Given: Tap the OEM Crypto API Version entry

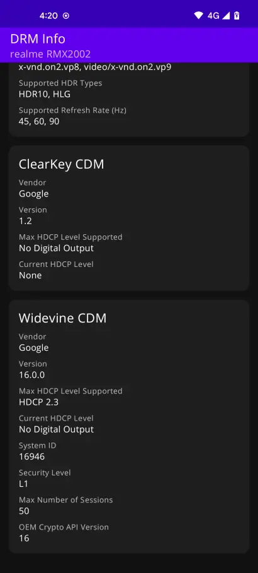Looking at the screenshot, I should click(64, 533).
